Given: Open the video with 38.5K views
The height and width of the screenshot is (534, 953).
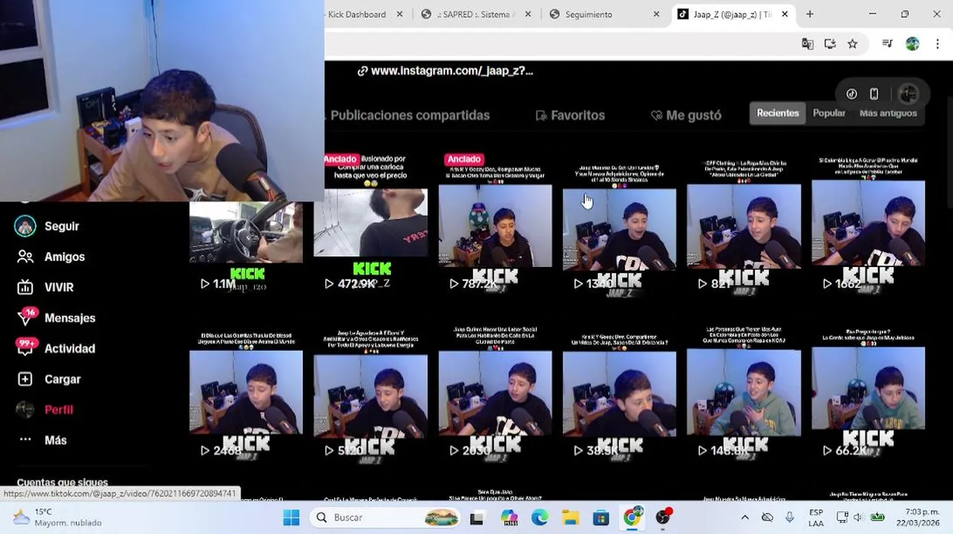Looking at the screenshot, I should pyautogui.click(x=619, y=393).
